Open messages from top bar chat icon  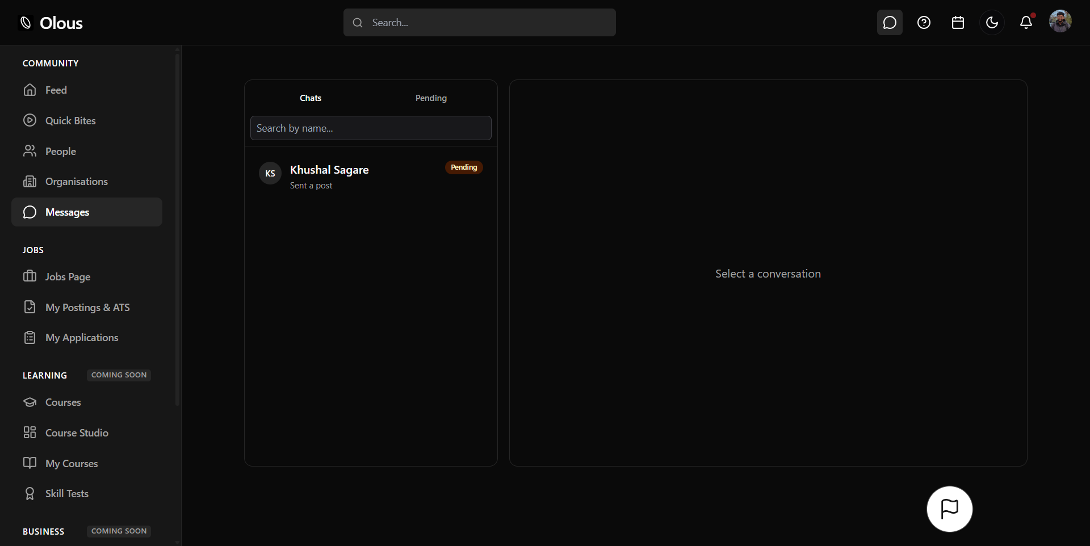tap(890, 23)
